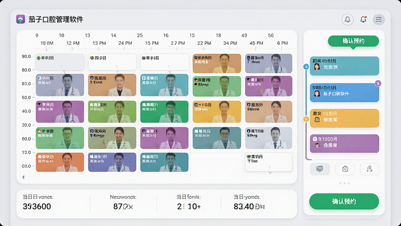The height and width of the screenshot is (226, 401).
Task: Click the blue timeline dot beside the teal appointment card
Action: [306, 67]
